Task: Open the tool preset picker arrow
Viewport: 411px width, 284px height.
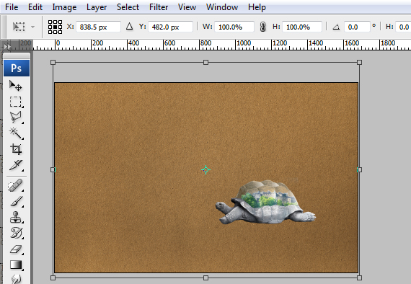Action: coord(32,27)
